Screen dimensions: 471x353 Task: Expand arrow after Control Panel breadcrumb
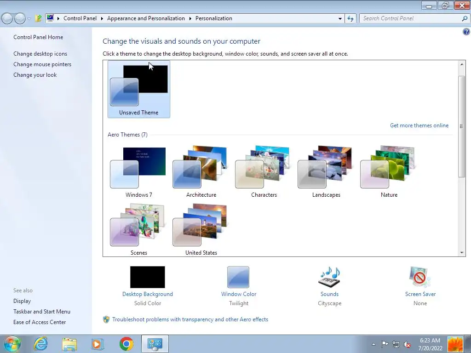pyautogui.click(x=102, y=18)
